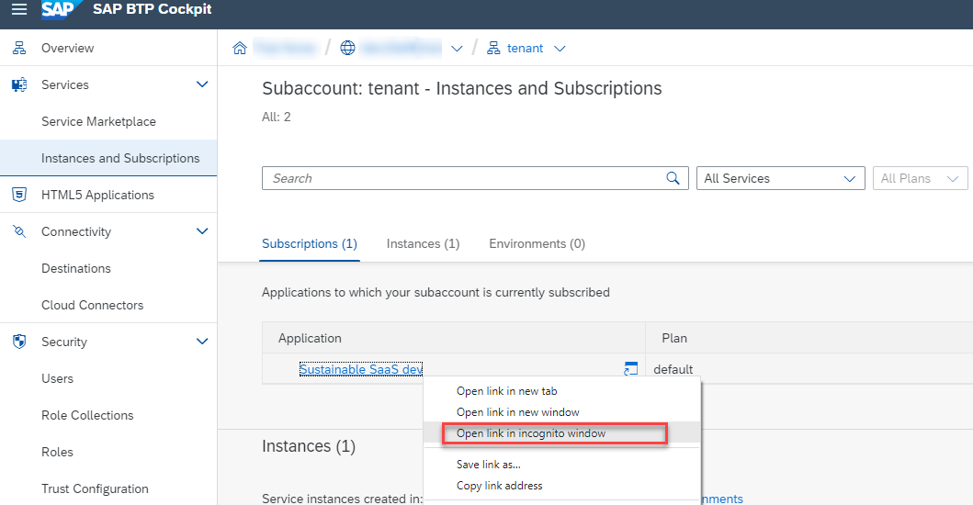Go to home via breadcrumb house icon
Screen dimensions: 973x505
240,48
